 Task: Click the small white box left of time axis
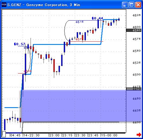[4, 134]
